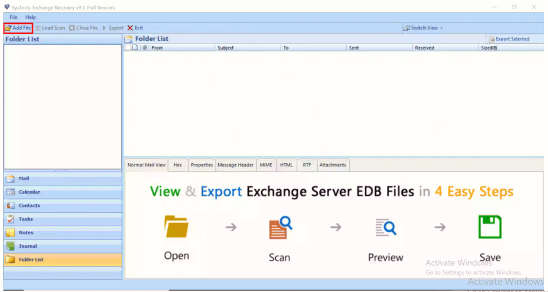Open the Notes icon in sidebar
Screen dimensions: 548x292
(x=10, y=233)
